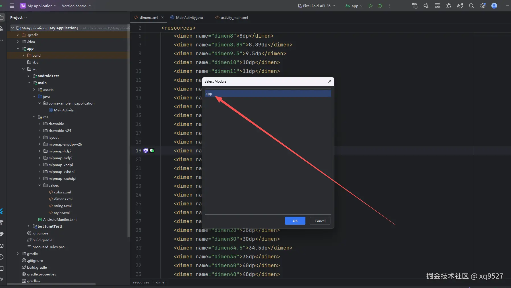Select AndroidManifest.xml in the project tree

pyautogui.click(x=58, y=219)
